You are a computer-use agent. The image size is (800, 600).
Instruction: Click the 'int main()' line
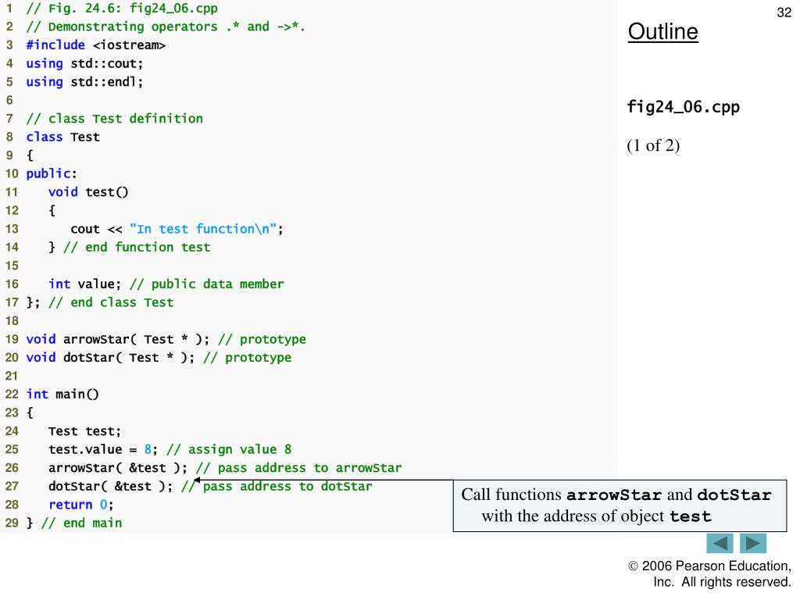tap(62, 394)
